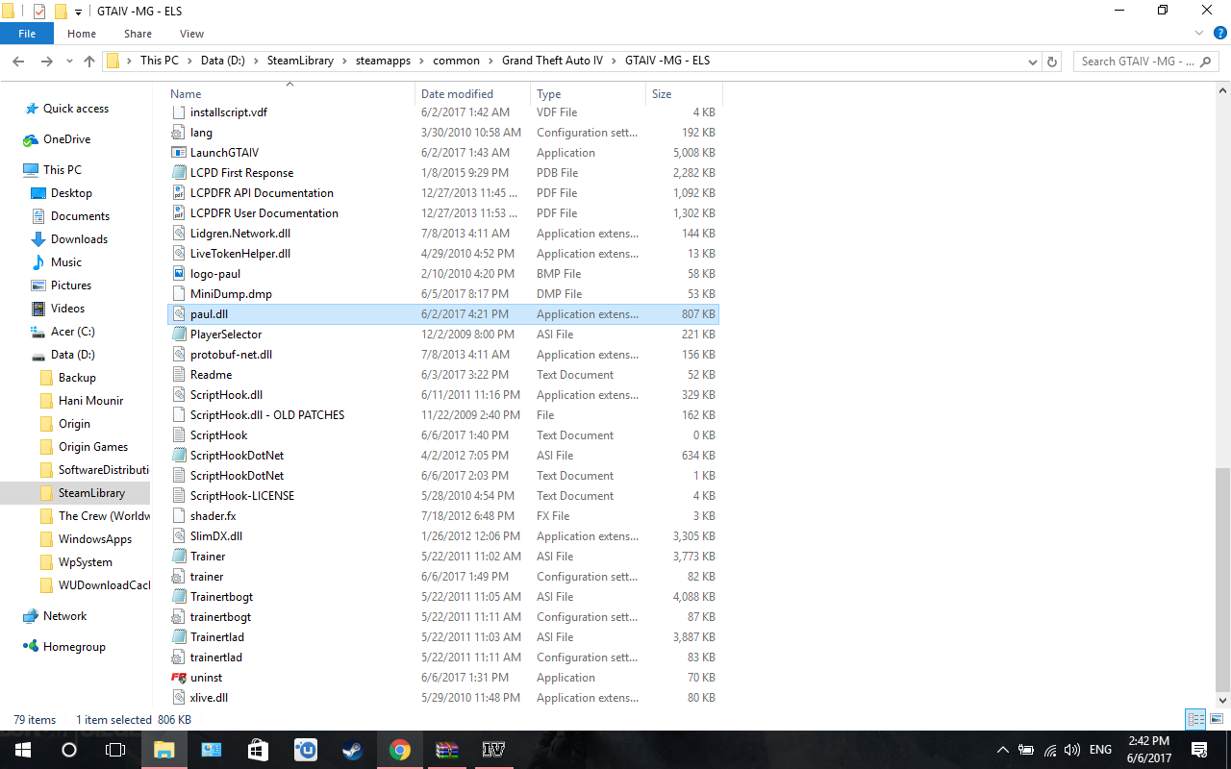Select Quick access in navigation pane
Screen dimensions: 1231x769
click(76, 109)
